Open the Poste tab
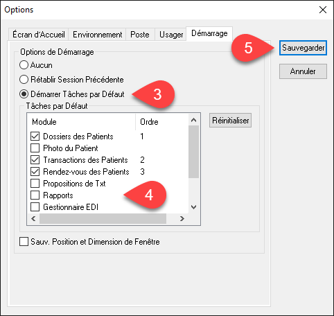This screenshot has width=334, height=316. coord(140,35)
